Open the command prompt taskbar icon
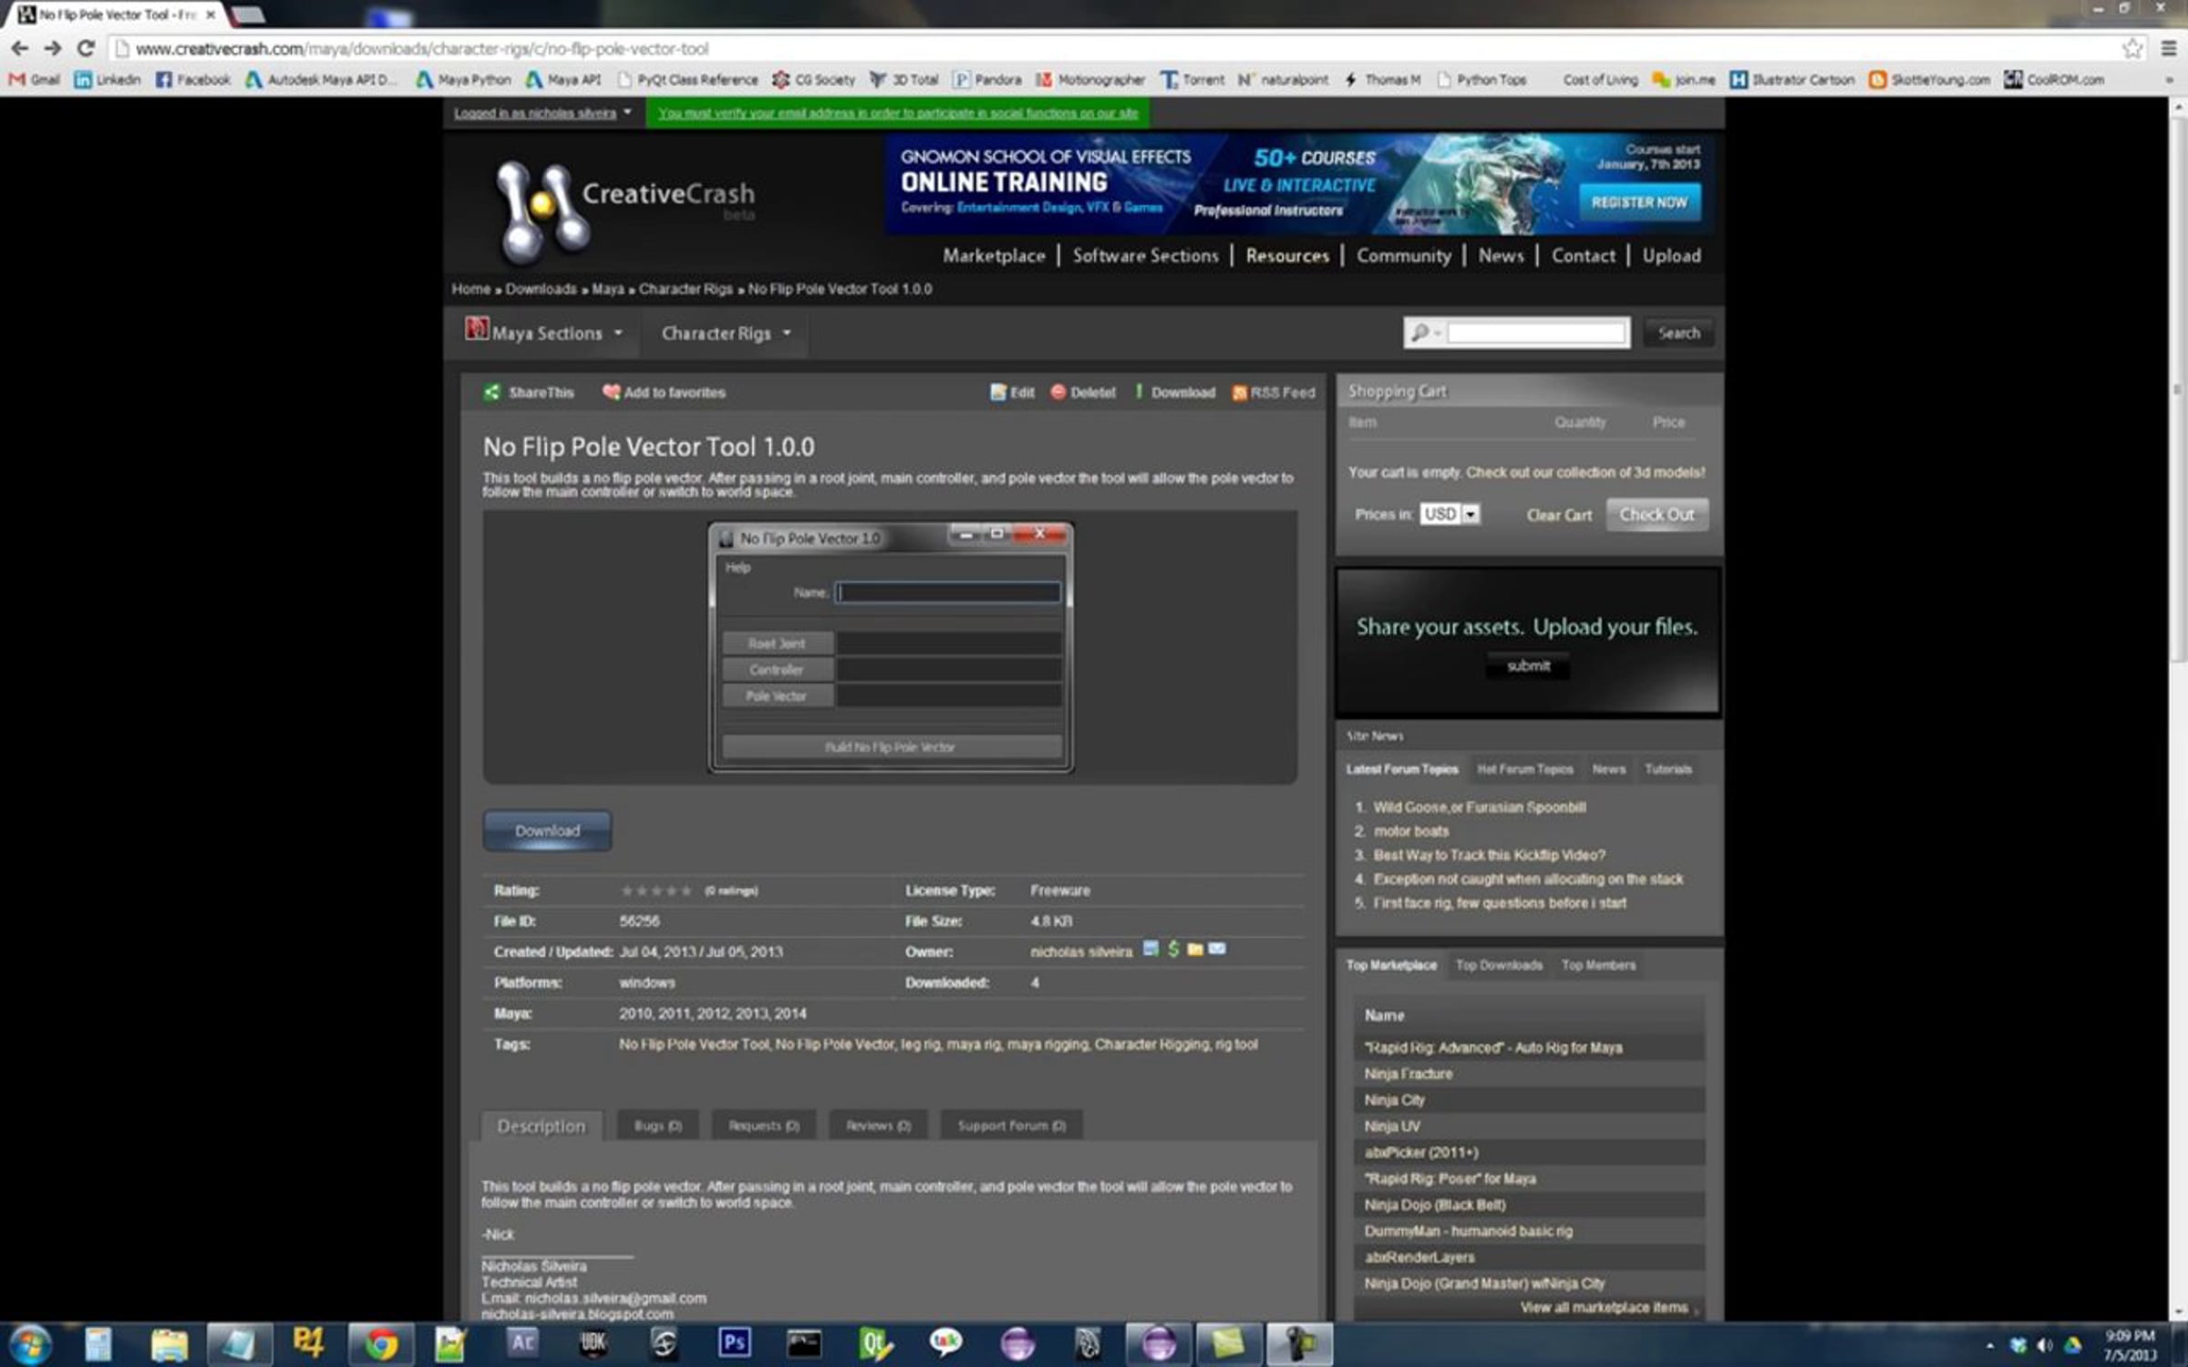2188x1367 pixels. pos(804,1343)
